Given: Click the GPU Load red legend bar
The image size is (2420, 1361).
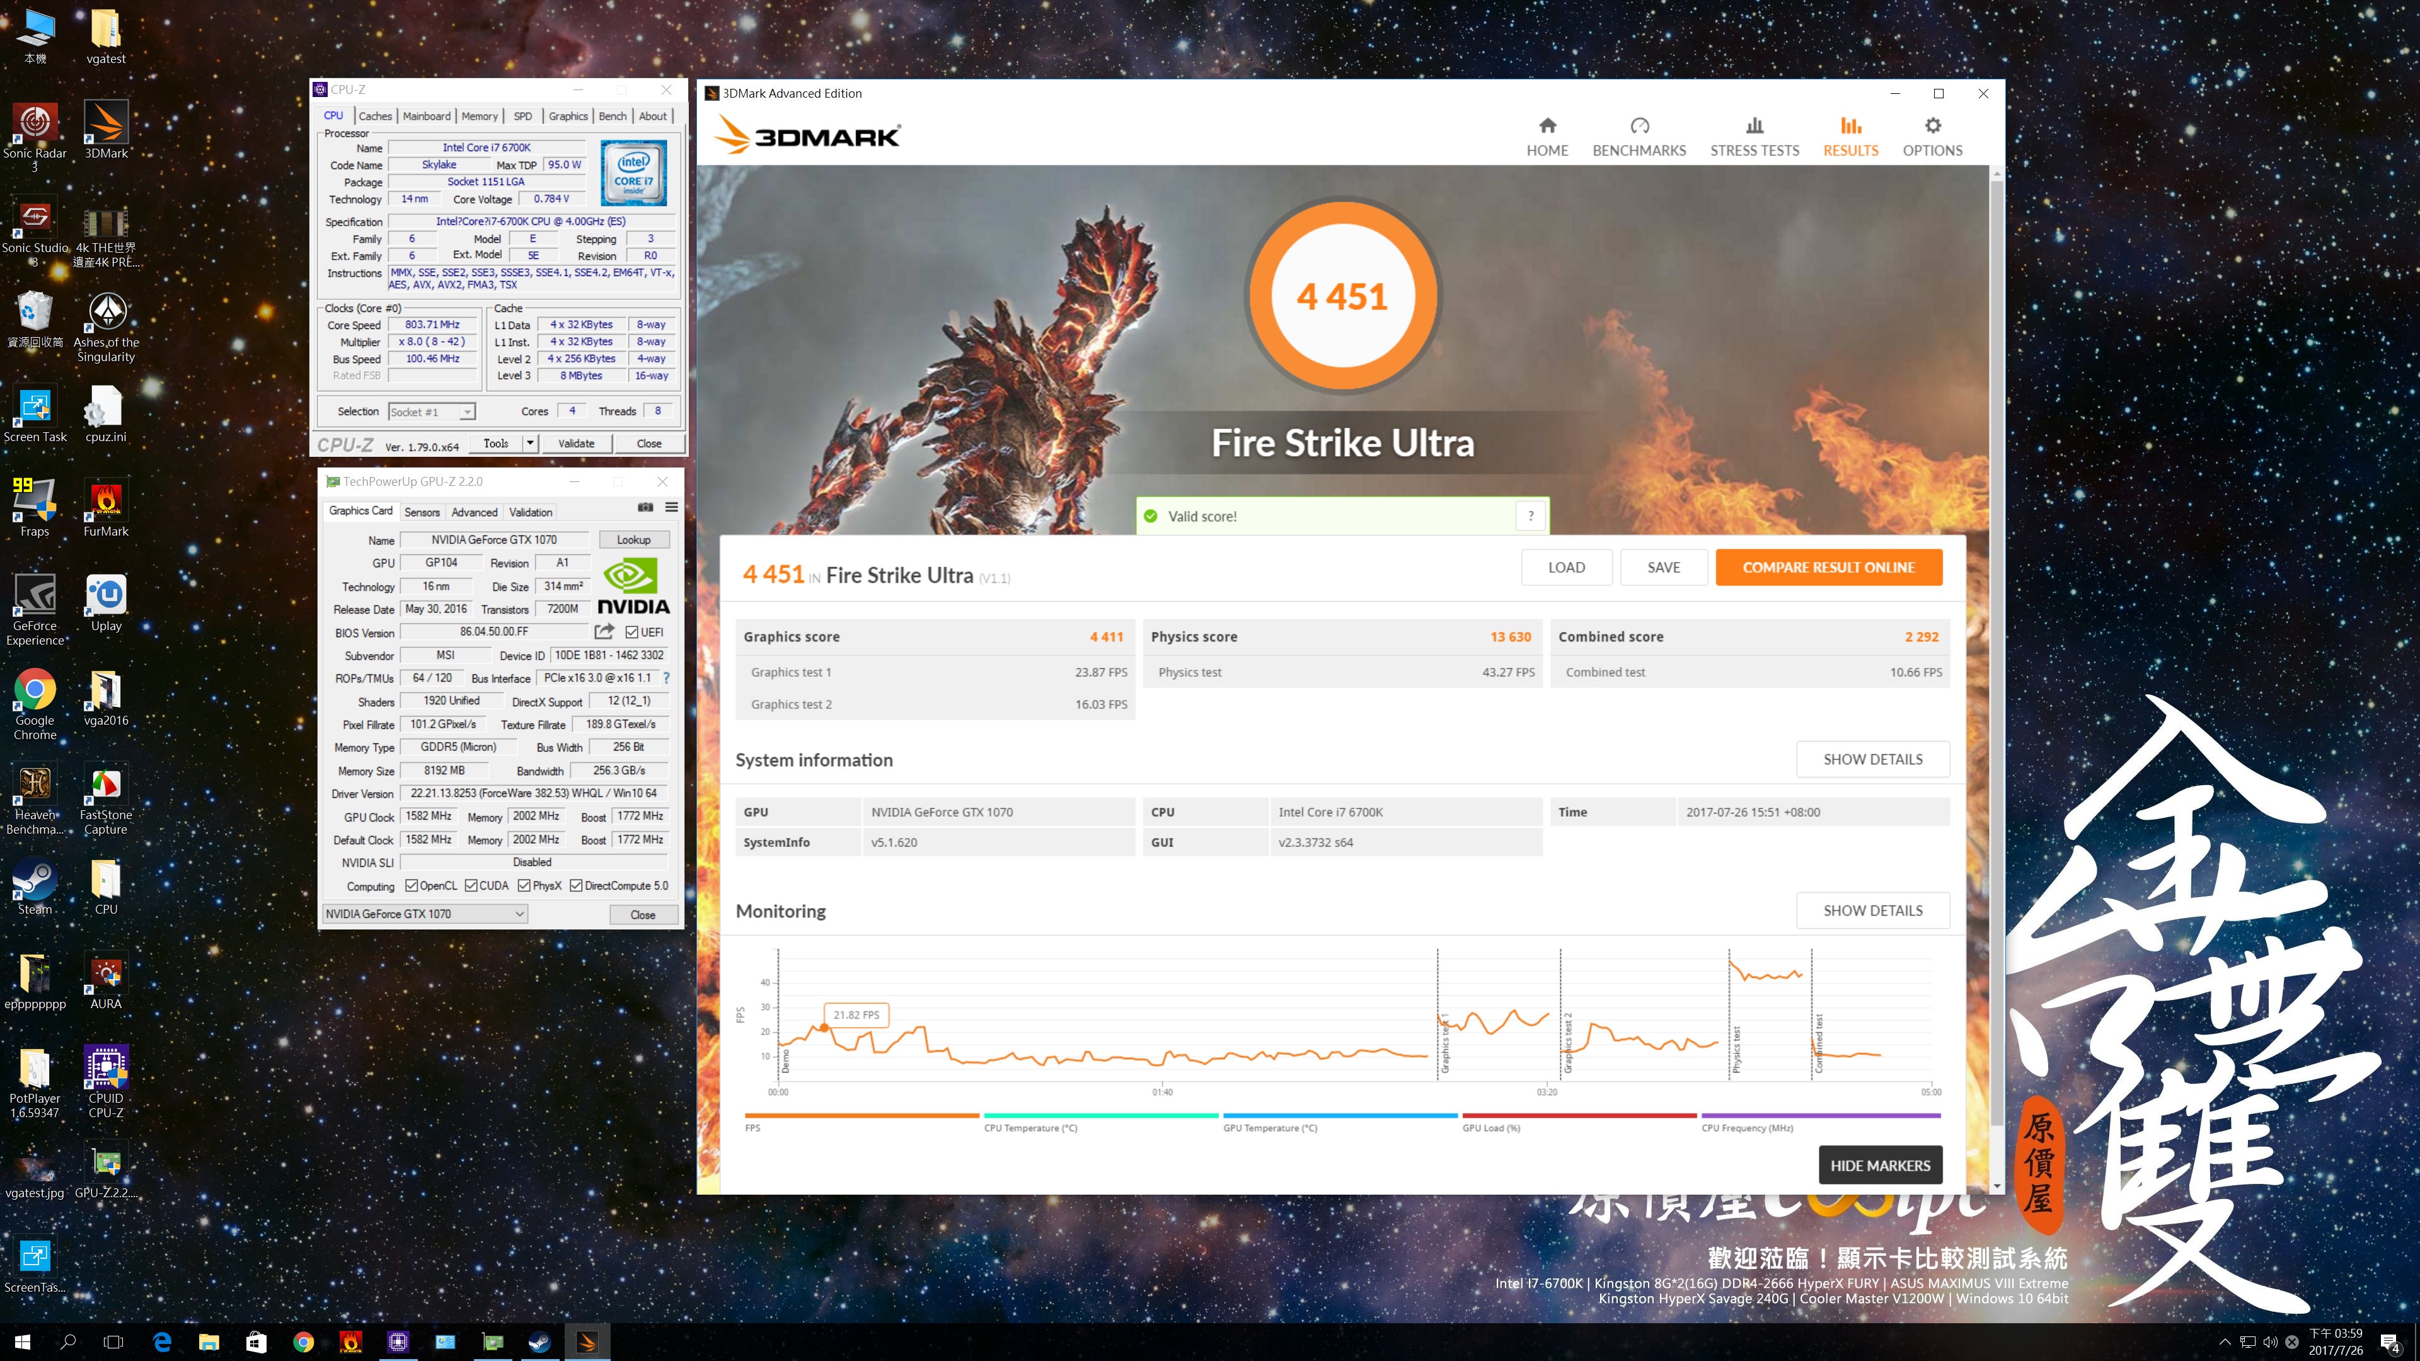Looking at the screenshot, I should click(1579, 1116).
